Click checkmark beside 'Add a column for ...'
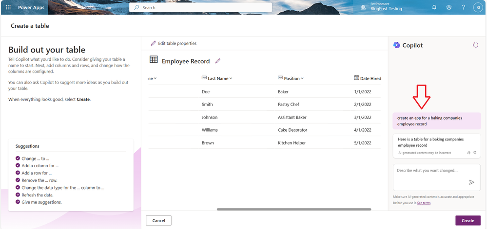 pyautogui.click(x=18, y=165)
